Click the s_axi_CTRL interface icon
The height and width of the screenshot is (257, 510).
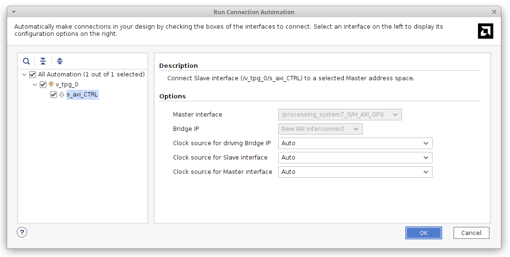tap(62, 95)
